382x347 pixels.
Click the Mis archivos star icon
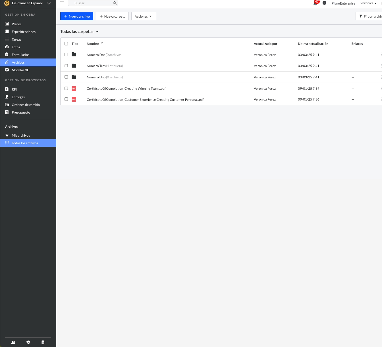click(7, 135)
